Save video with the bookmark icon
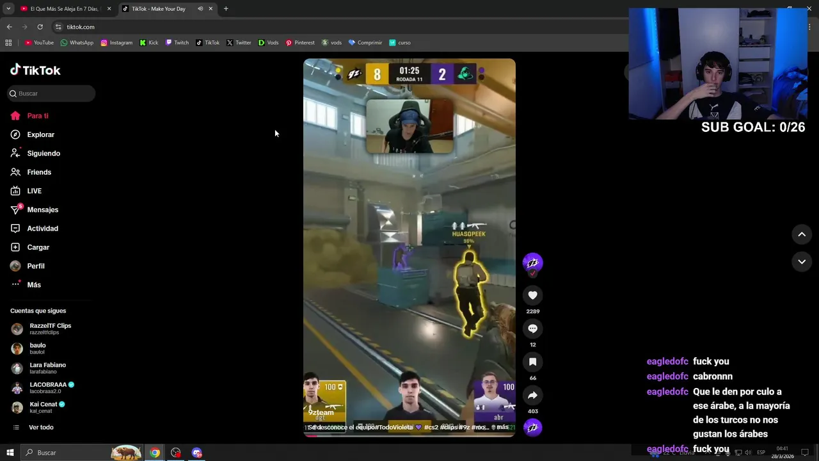Image resolution: width=819 pixels, height=461 pixels. click(x=532, y=362)
